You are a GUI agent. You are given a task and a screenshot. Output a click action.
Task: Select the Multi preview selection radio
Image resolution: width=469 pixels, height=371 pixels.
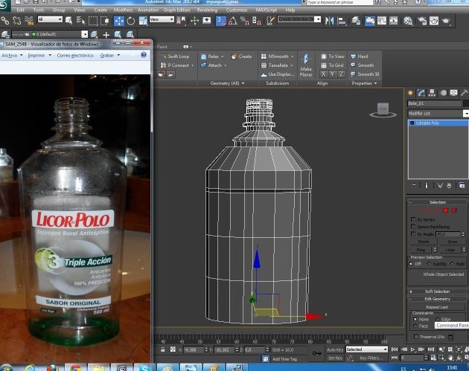pyautogui.click(x=452, y=264)
